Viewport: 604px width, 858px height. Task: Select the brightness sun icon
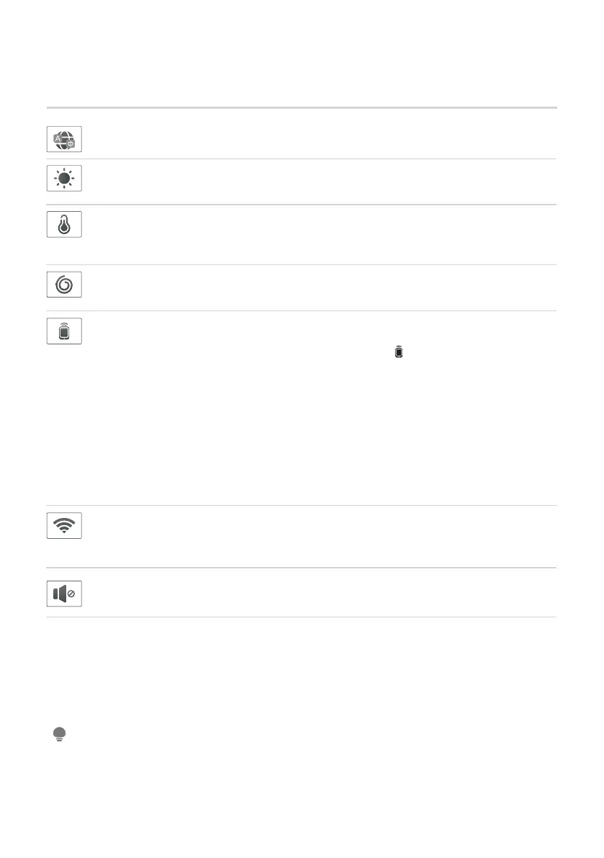click(64, 178)
